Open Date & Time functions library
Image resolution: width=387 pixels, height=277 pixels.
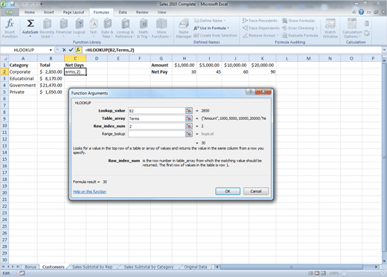tap(107, 28)
